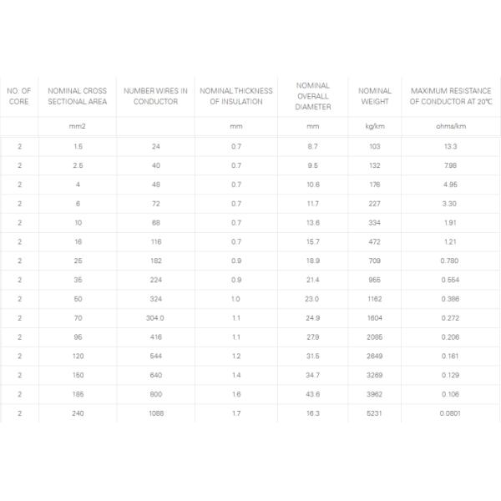Image resolution: width=501 pixels, height=501 pixels.
Task: Select the 5231 nominal weight cell
Action: [375, 412]
